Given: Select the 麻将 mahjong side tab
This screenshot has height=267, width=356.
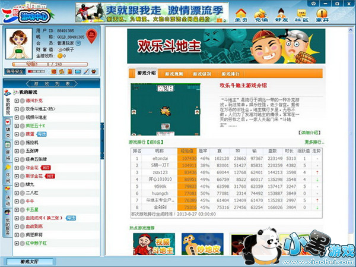Looking at the screenshot, I should tap(8, 151).
